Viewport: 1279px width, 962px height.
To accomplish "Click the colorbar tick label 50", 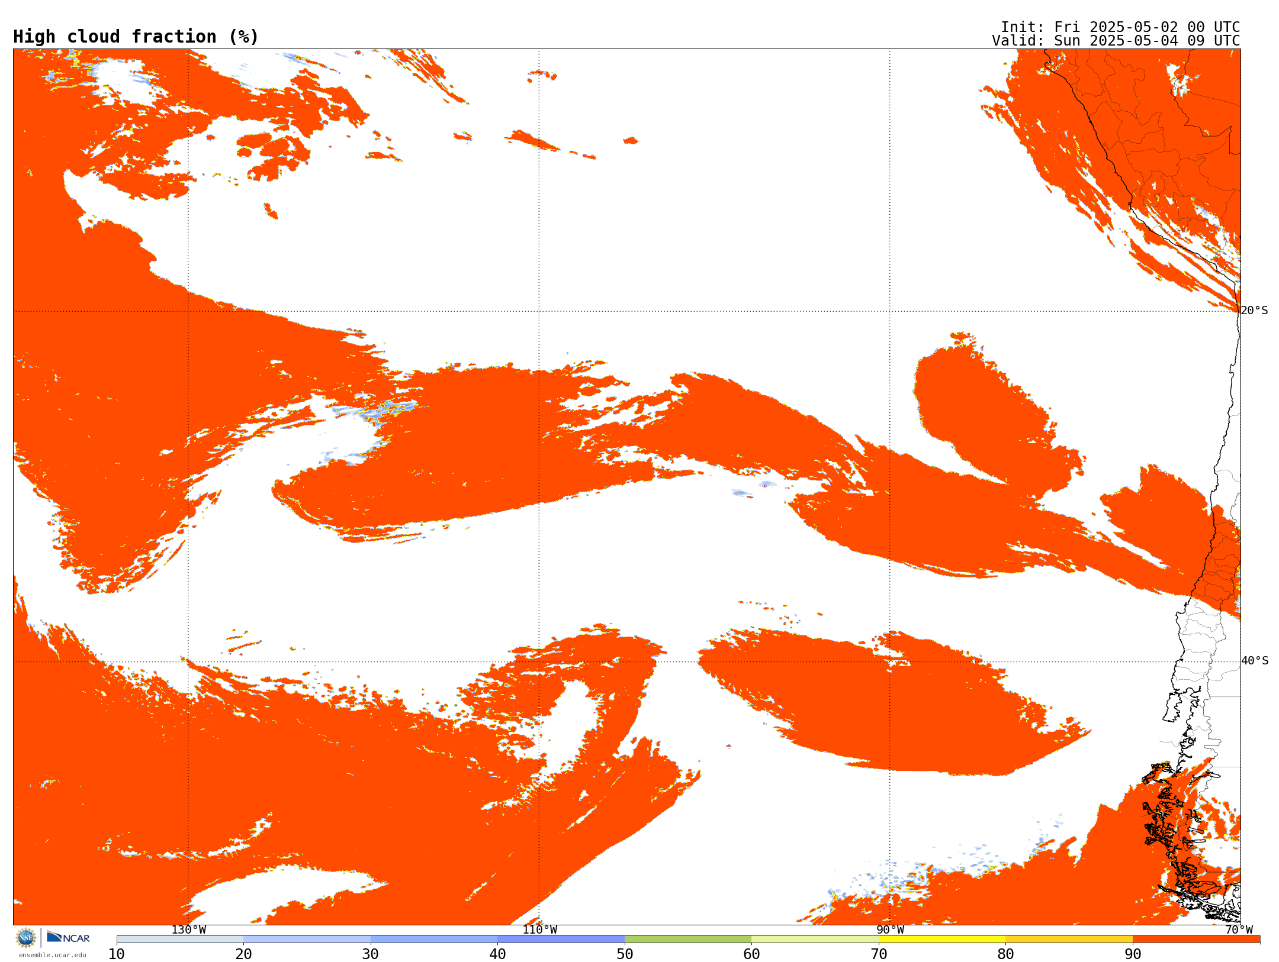I will 625,954.
